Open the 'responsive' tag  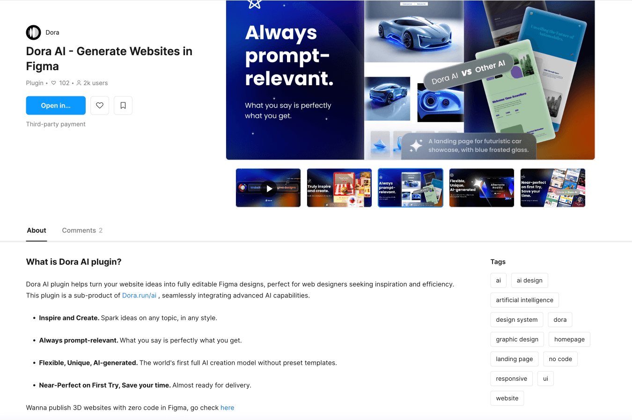point(511,379)
